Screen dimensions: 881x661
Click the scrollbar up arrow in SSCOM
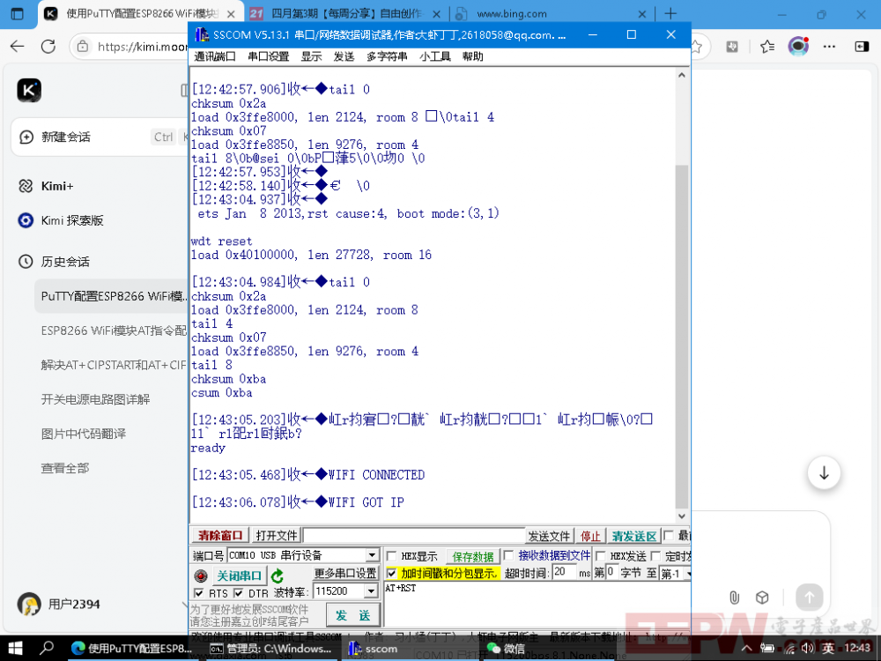click(681, 75)
